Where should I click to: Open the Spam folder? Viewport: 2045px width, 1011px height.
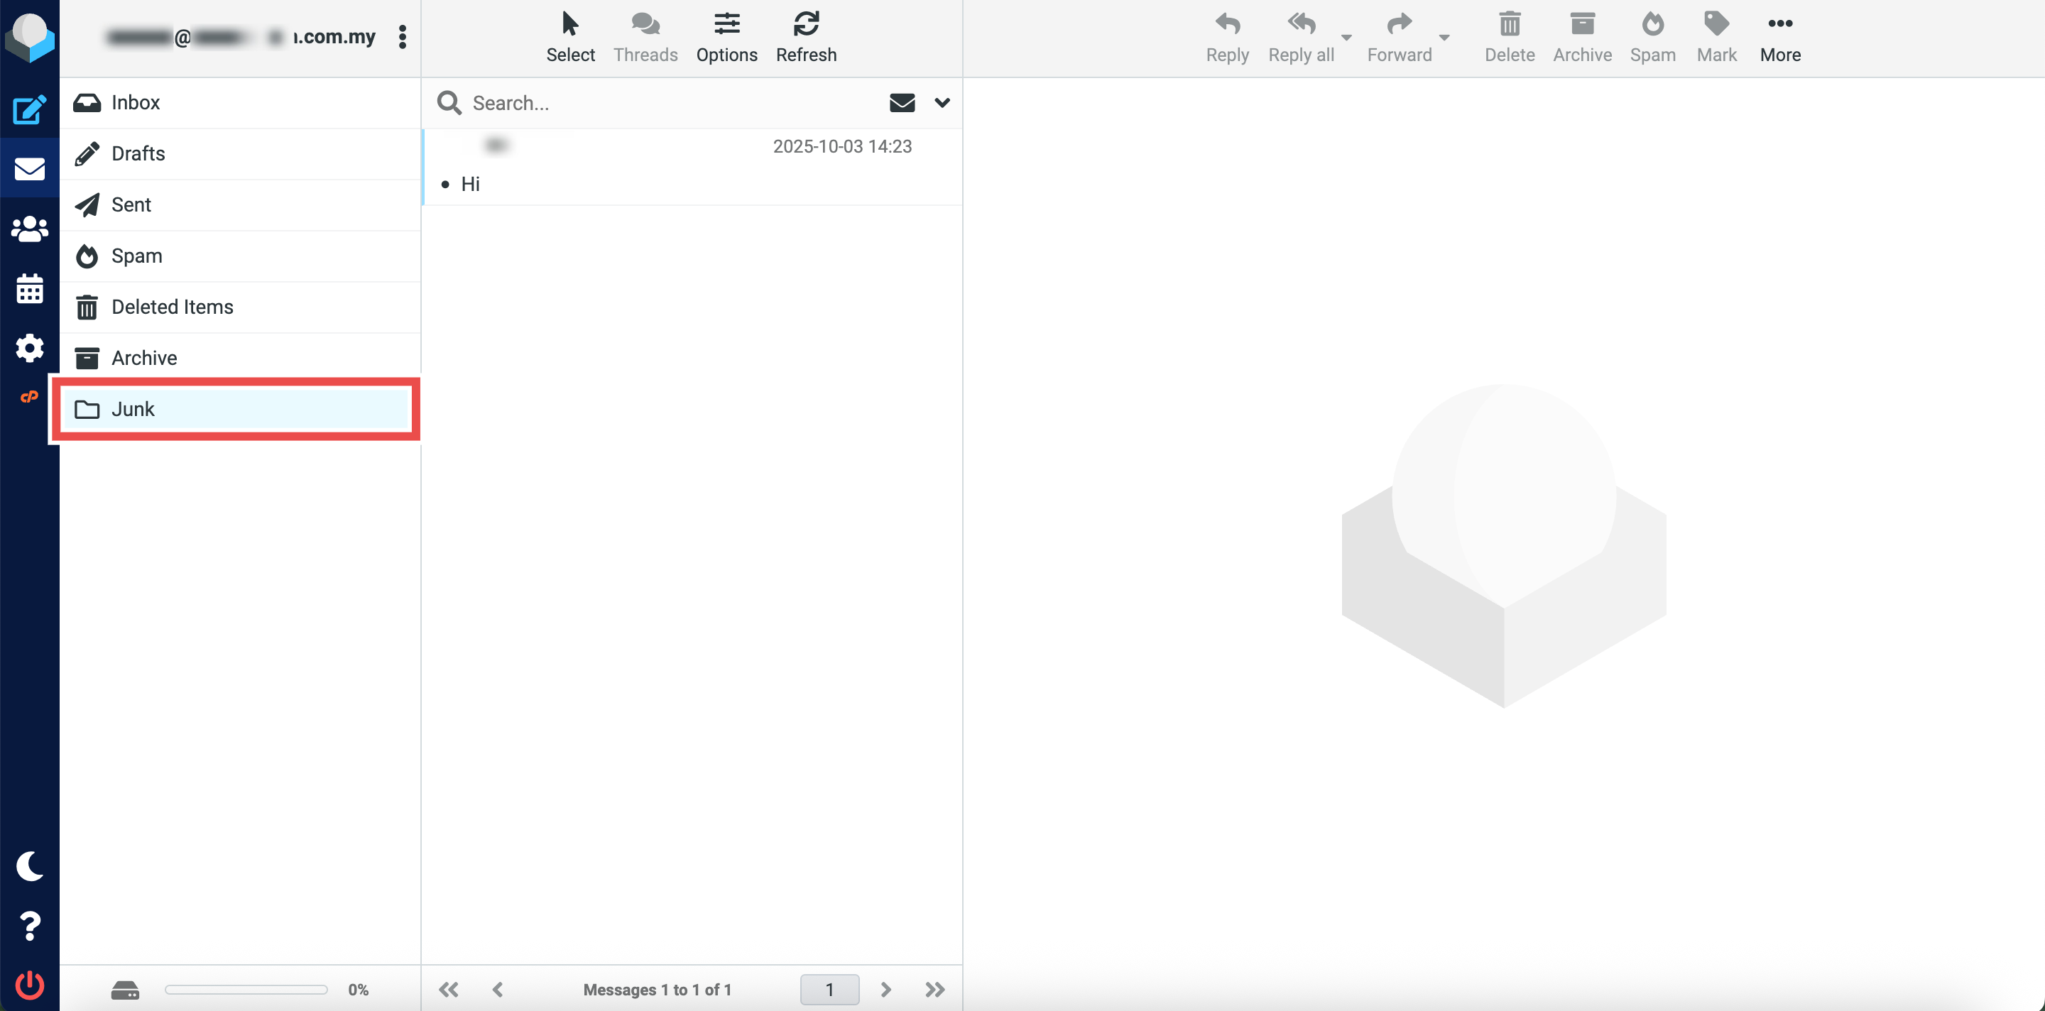point(136,256)
